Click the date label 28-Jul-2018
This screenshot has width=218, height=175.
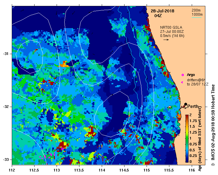pos(162,11)
